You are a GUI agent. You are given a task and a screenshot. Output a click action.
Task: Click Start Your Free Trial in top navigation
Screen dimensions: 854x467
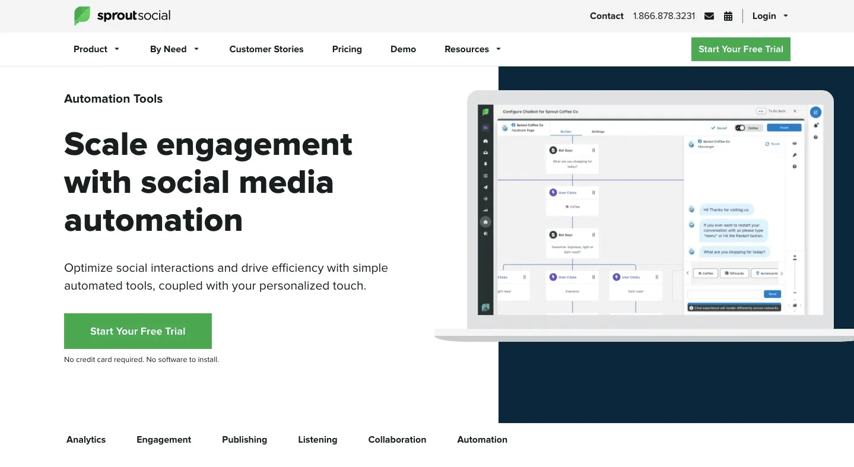(x=741, y=49)
